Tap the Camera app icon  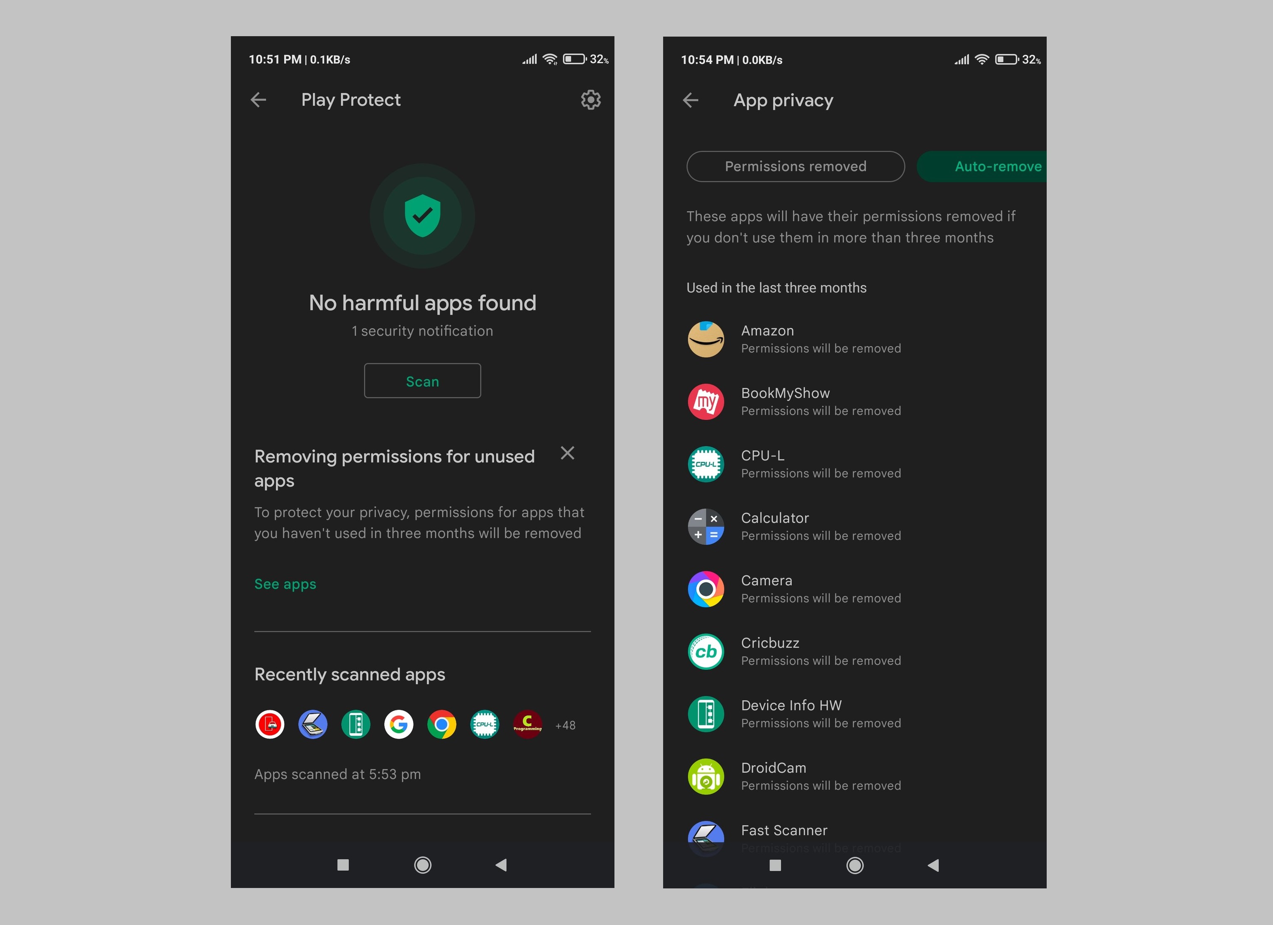coord(706,588)
